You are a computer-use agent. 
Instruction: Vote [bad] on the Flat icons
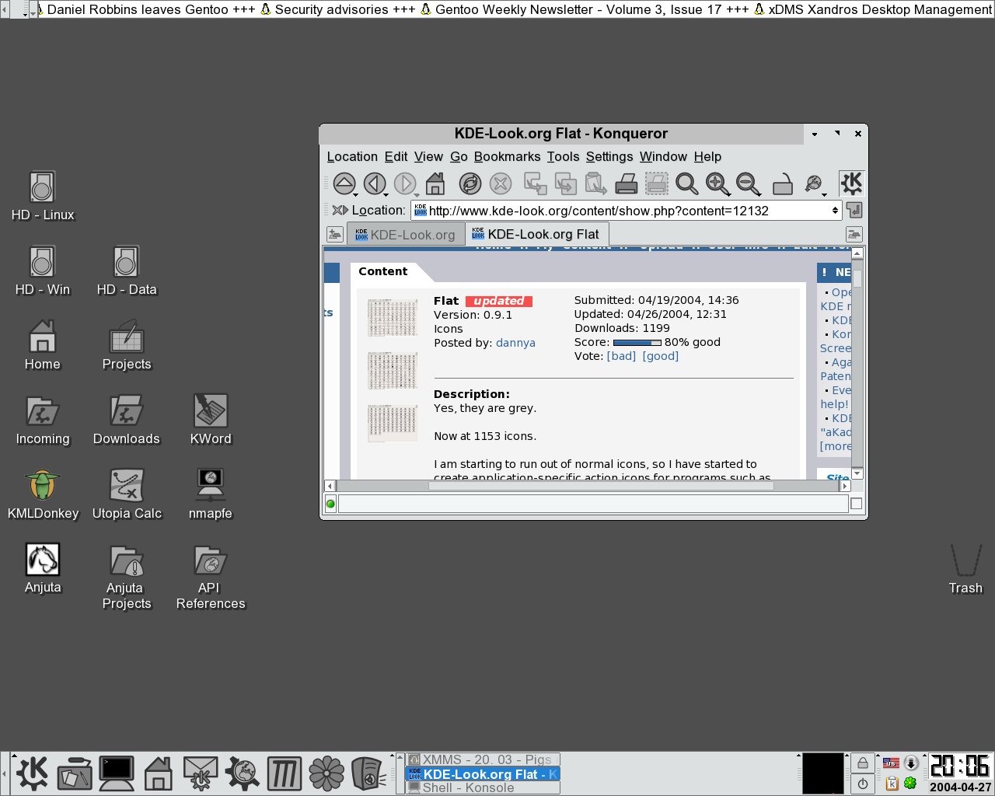click(x=621, y=356)
